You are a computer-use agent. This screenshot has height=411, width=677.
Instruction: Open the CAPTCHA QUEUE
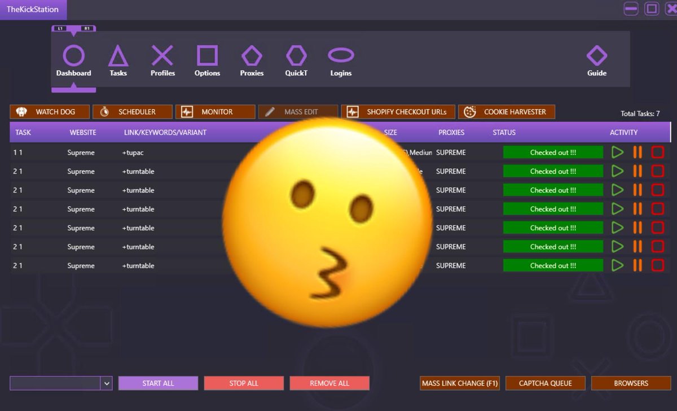[545, 383]
